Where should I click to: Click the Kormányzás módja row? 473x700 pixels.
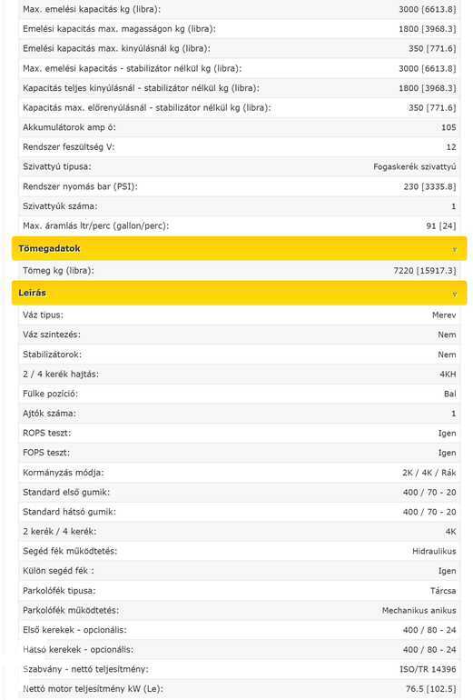[x=239, y=473]
